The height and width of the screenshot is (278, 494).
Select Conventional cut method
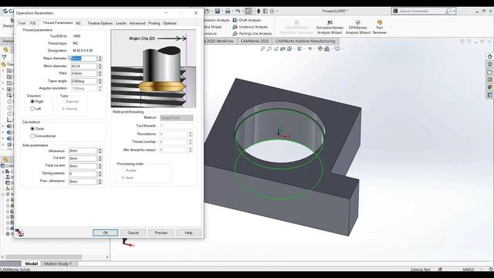[42, 136]
